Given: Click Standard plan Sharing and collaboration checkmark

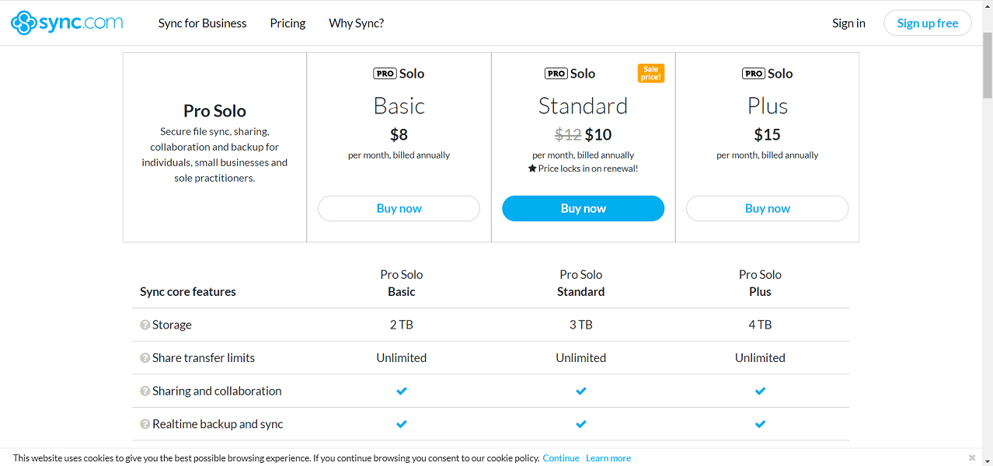Looking at the screenshot, I should pyautogui.click(x=580, y=391).
